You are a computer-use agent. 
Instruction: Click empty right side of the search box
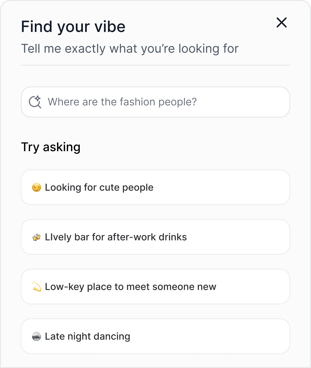[x=253, y=102]
